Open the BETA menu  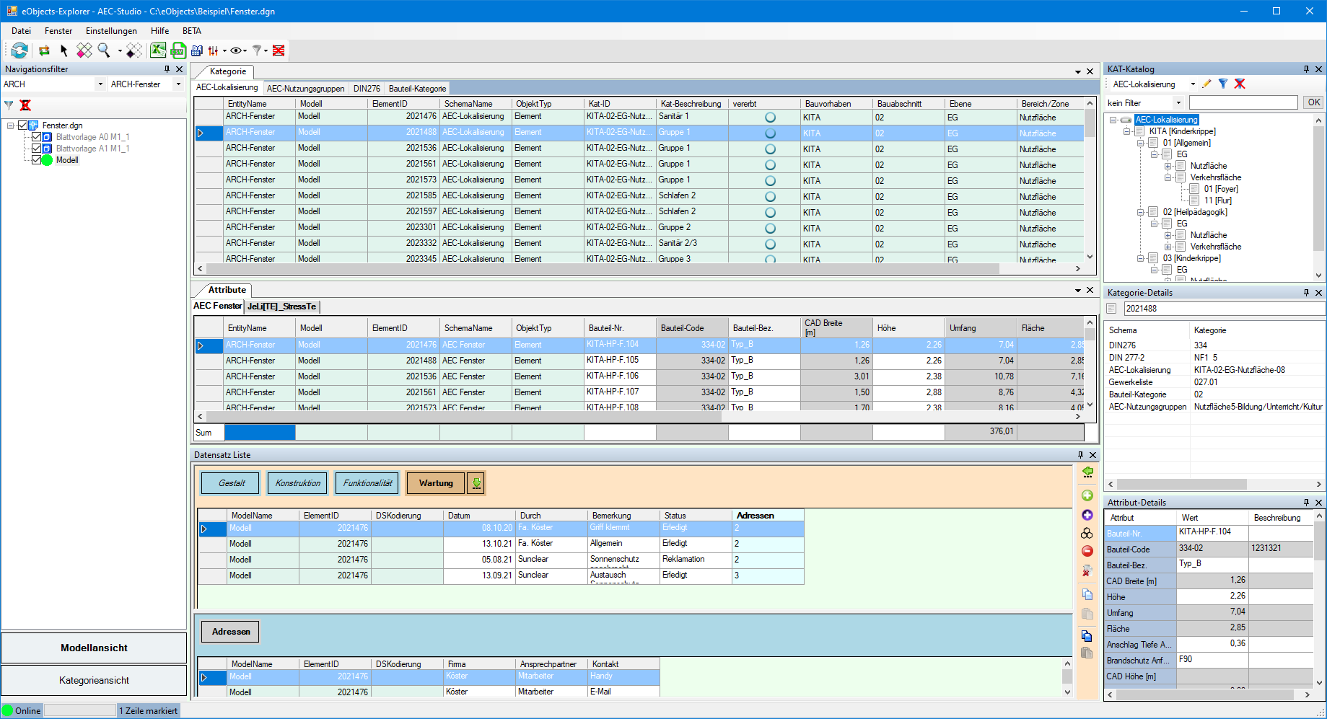(x=191, y=31)
